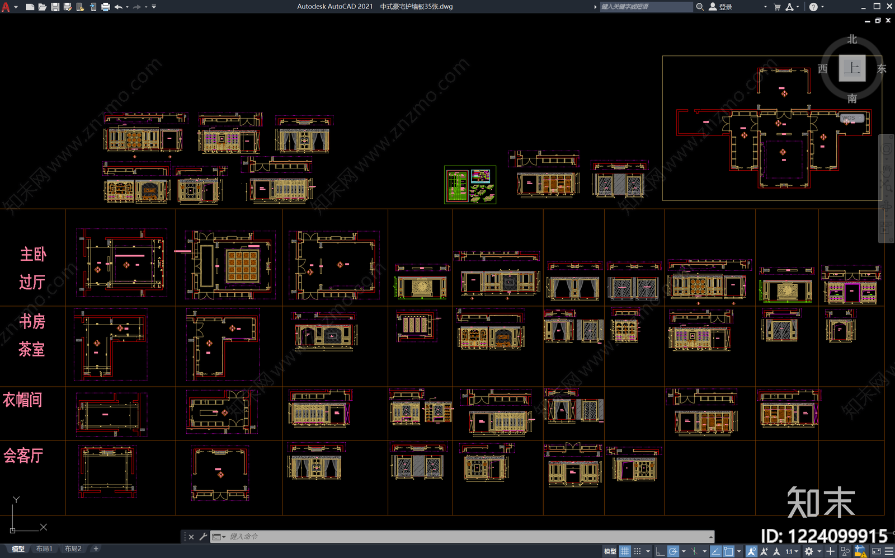Viewport: 895px width, 558px height.
Task: Click the annotation scale icon
Action: [x=776, y=551]
